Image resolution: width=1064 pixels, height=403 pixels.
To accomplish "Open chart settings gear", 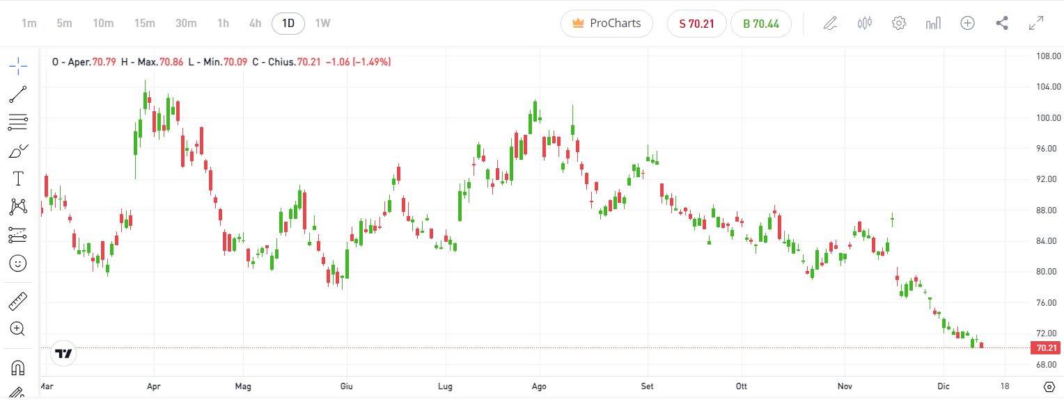I will [x=899, y=23].
